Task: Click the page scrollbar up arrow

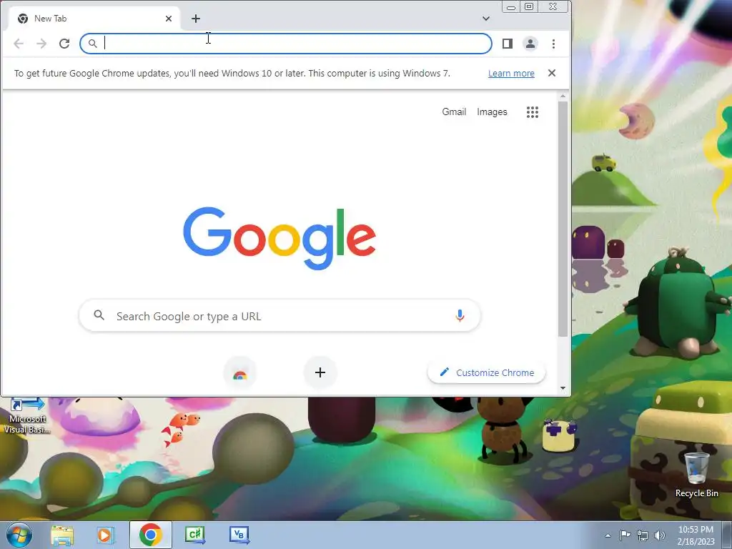Action: tap(563, 97)
